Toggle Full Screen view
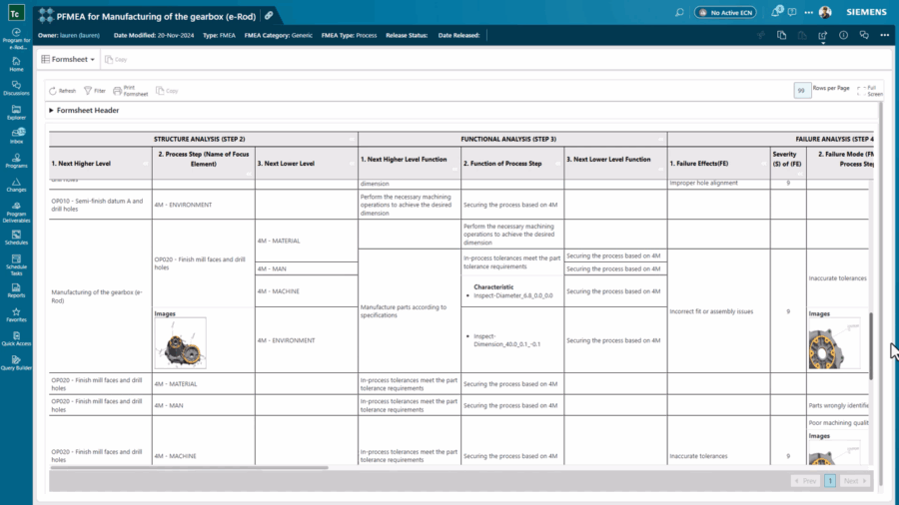Screen dimensions: 899x505 tap(870, 91)
